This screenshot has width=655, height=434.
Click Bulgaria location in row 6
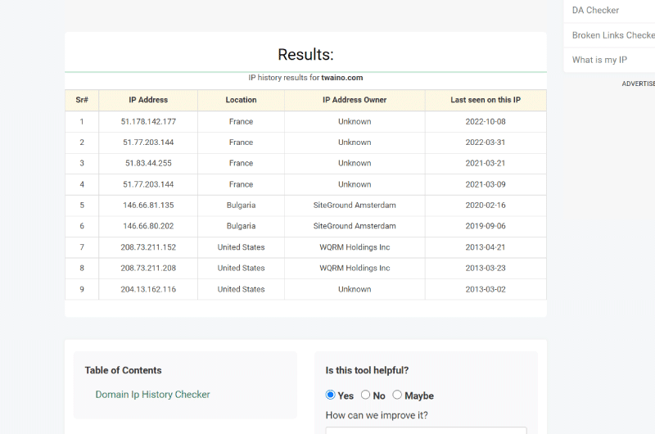click(x=241, y=226)
